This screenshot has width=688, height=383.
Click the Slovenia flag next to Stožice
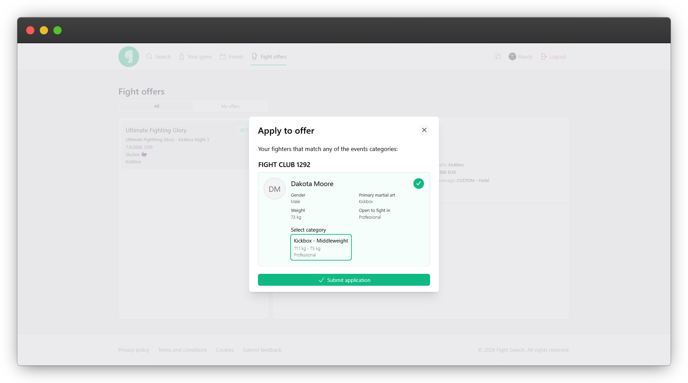(144, 154)
